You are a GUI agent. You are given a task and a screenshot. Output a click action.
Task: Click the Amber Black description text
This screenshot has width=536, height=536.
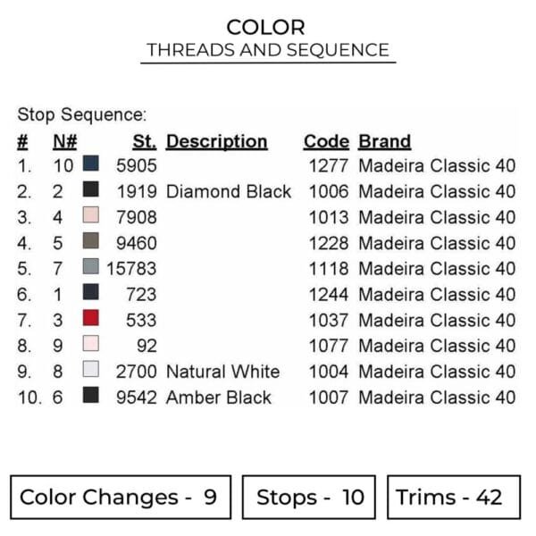219,398
